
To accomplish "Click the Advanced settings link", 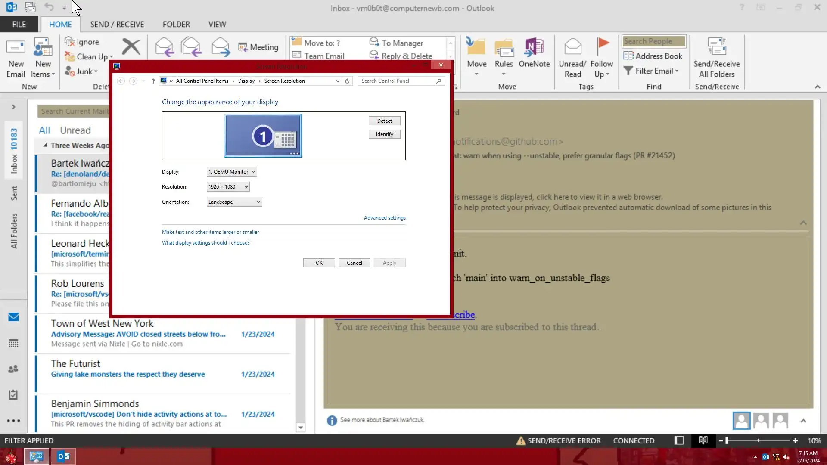I will point(385,218).
